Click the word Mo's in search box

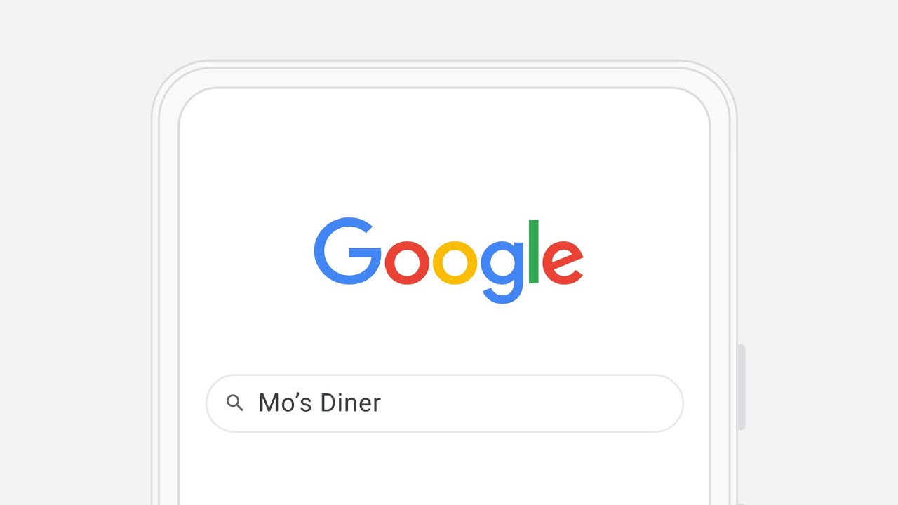[x=286, y=403]
